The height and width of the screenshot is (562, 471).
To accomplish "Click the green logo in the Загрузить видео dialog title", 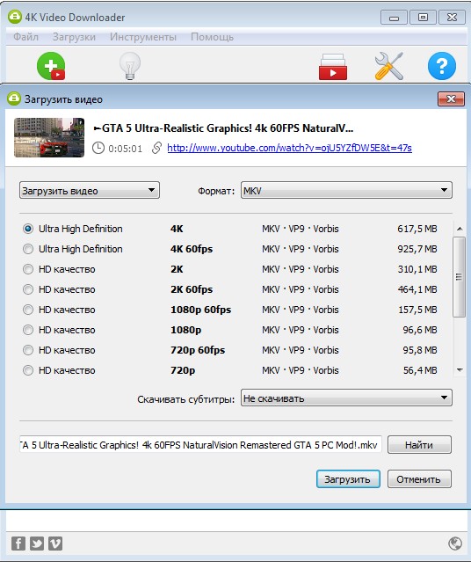I will pyautogui.click(x=14, y=99).
